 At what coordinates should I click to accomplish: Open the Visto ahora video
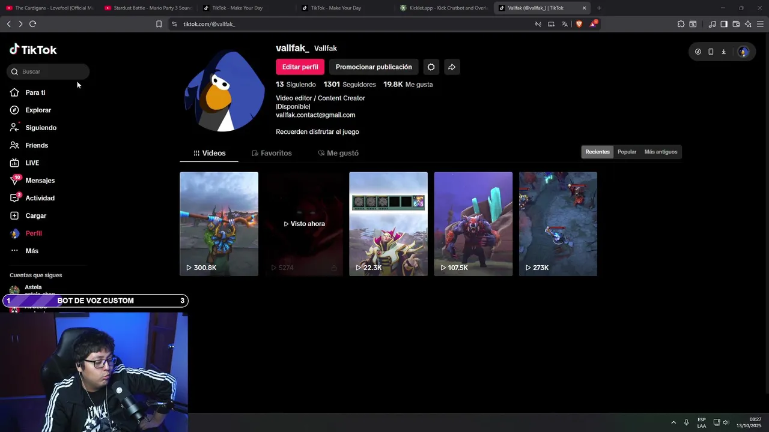[304, 224]
